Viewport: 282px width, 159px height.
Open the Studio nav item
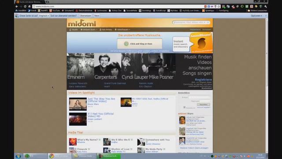pyautogui.click(x=74, y=30)
